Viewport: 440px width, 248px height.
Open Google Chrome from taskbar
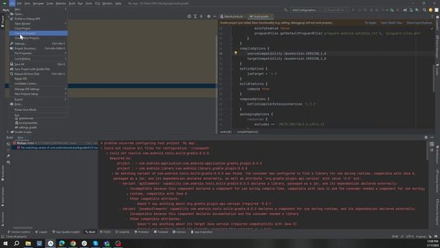pyautogui.click(x=73, y=243)
